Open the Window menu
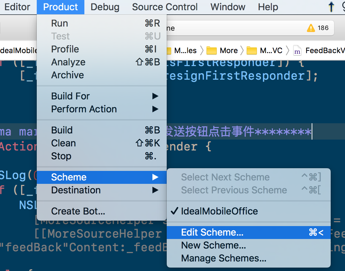Image resolution: width=345 pixels, height=271 pixels. pyautogui.click(x=227, y=6)
